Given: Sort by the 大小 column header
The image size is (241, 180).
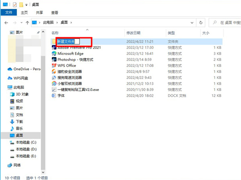Looking at the screenshot, I should 206,33.
